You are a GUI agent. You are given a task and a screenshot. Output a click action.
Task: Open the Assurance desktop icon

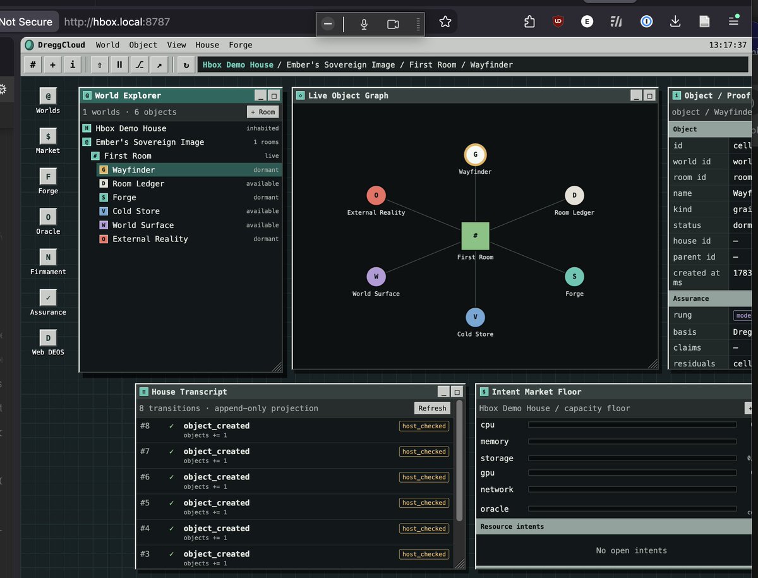(x=48, y=303)
